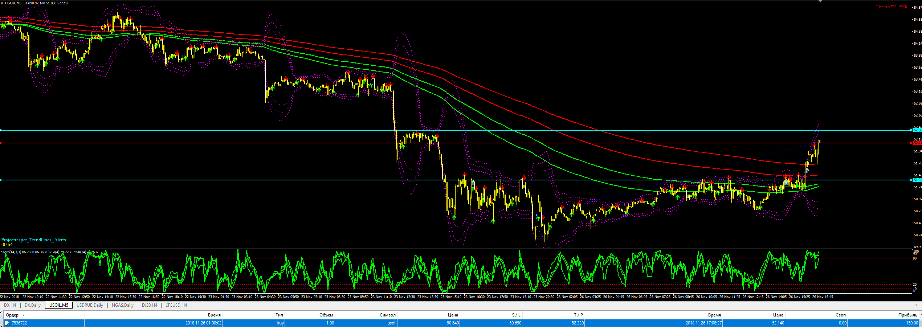Click the swap value 0.00

pos(843,323)
